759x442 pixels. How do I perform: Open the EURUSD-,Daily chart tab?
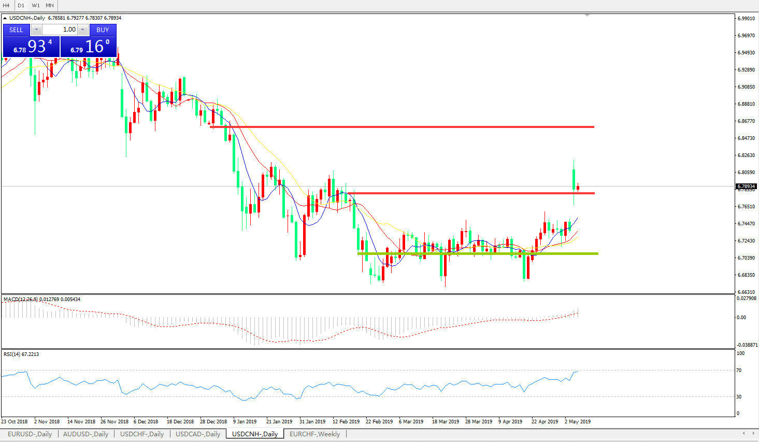[x=30, y=434]
